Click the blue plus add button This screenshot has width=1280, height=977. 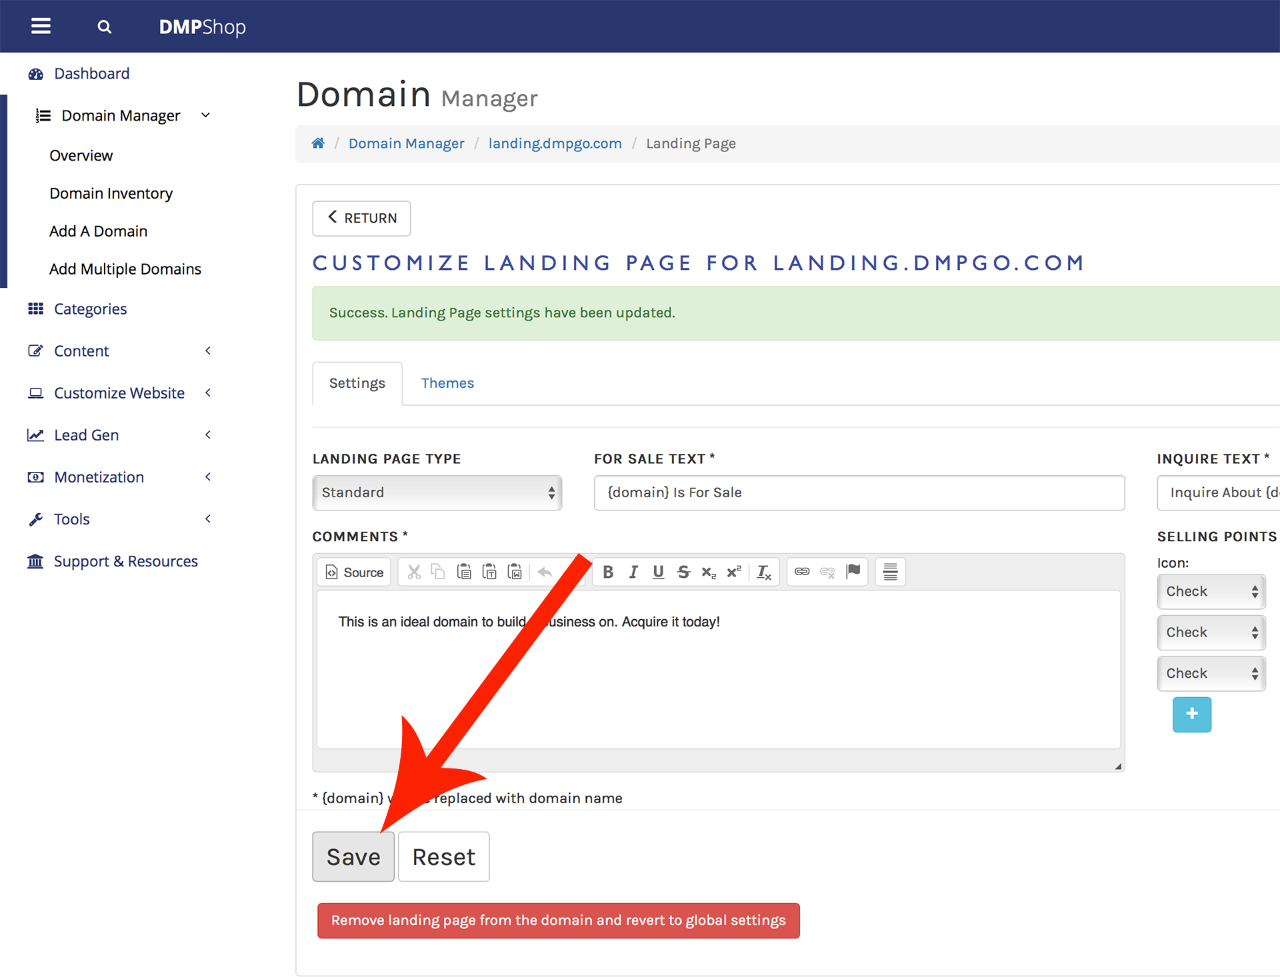tap(1191, 714)
